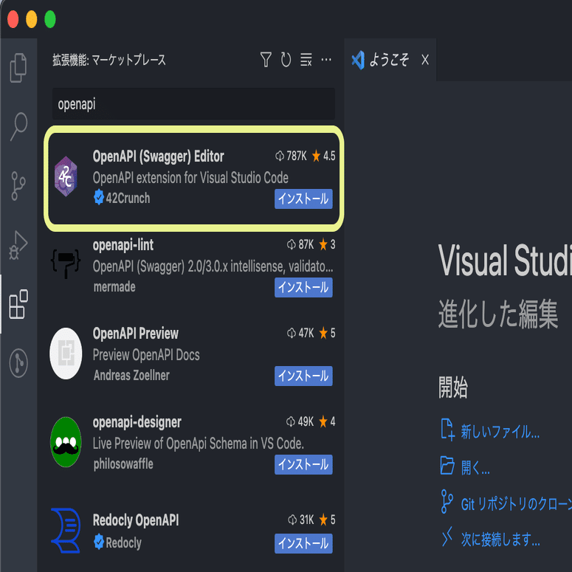Click the VS Code logo on ようこそ tab

click(x=358, y=61)
